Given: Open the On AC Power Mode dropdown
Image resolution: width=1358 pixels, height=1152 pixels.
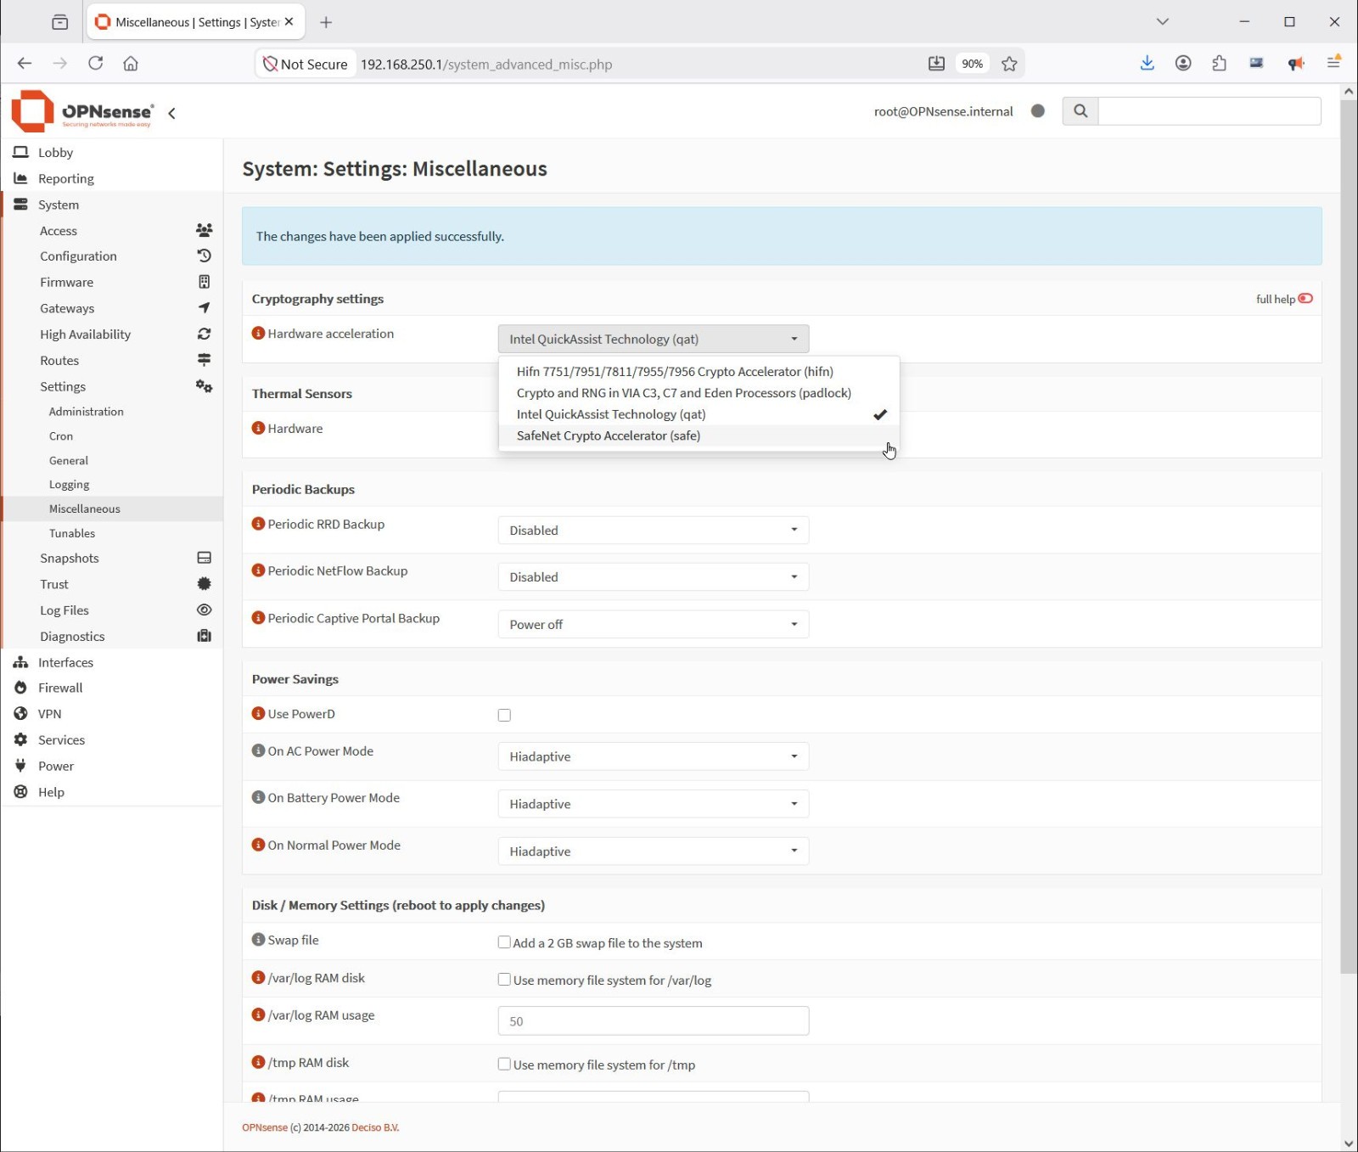Looking at the screenshot, I should (x=654, y=756).
